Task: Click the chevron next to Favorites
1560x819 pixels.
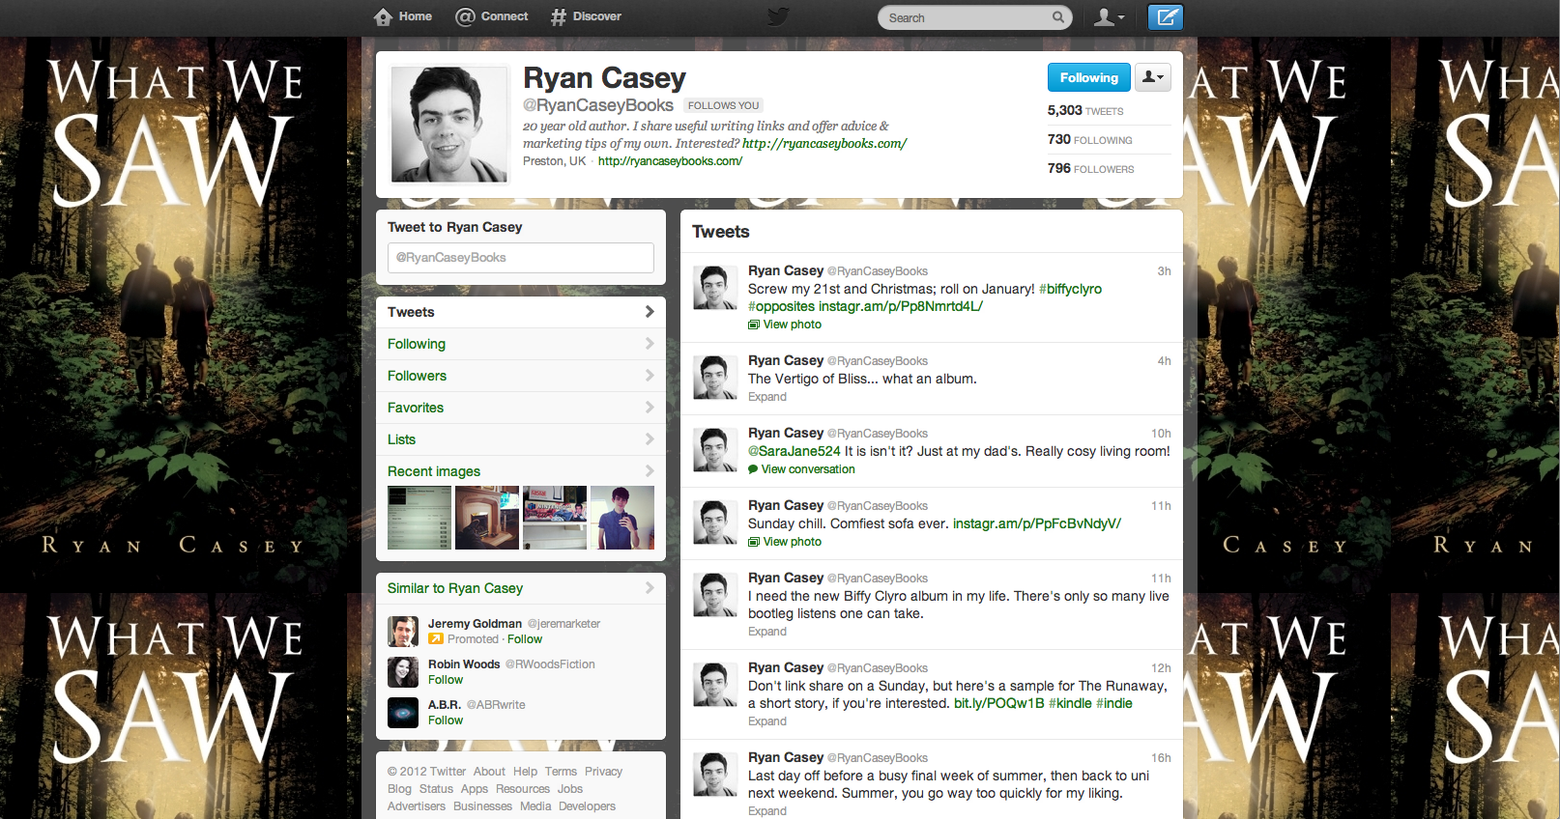Action: tap(650, 408)
